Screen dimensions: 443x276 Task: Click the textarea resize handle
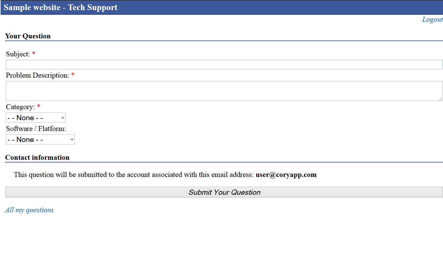point(441,98)
